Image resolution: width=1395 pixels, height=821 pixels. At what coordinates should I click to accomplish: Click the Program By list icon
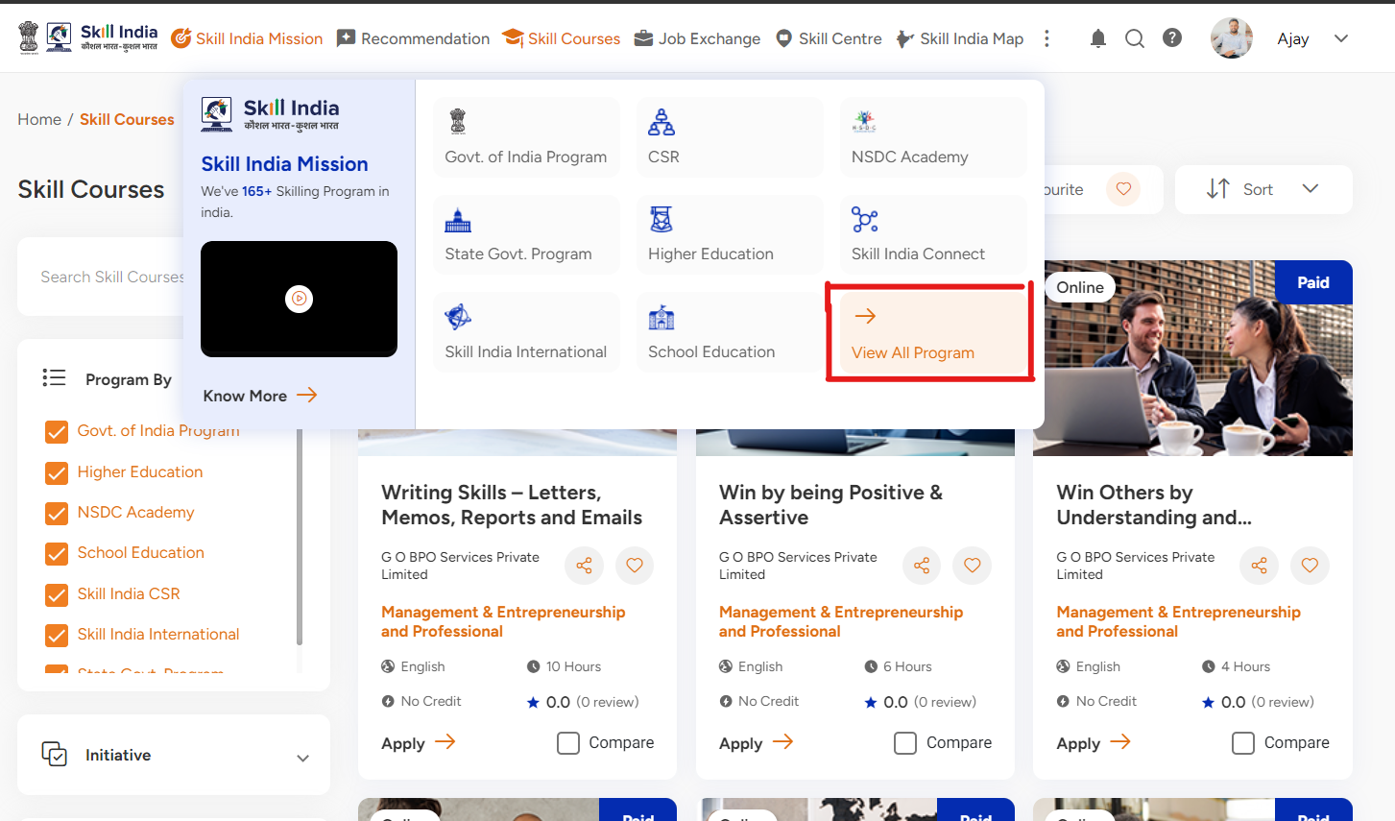(x=54, y=377)
